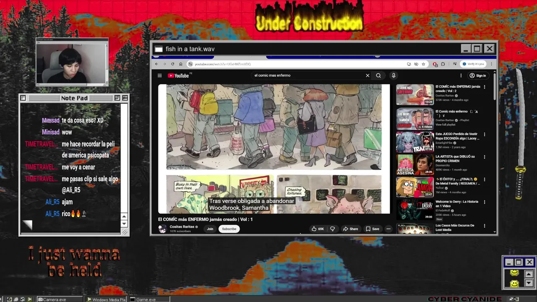Go back in the browser
The height and width of the screenshot is (302, 537).
156,64
